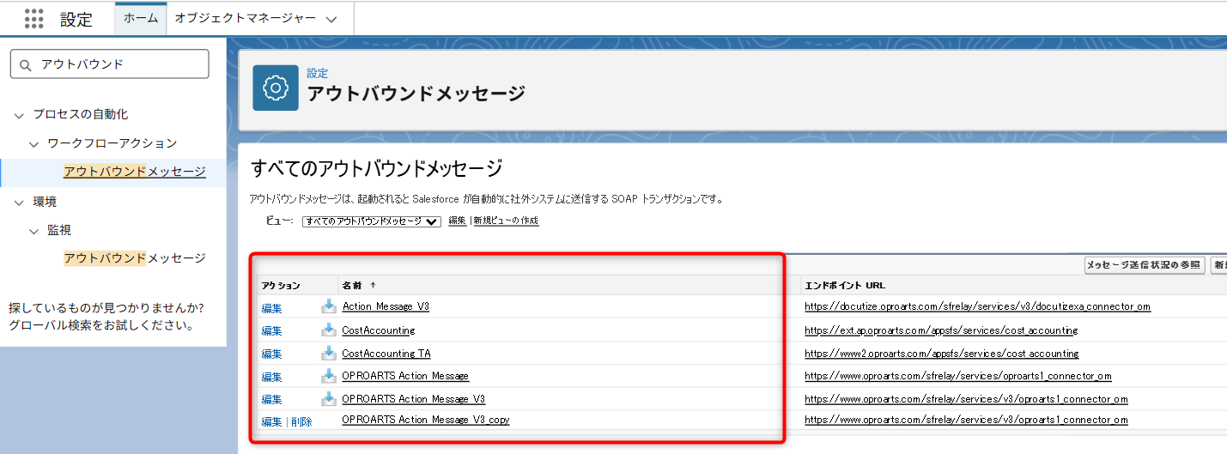Click the Setup gear icon beside the page title

point(275,88)
